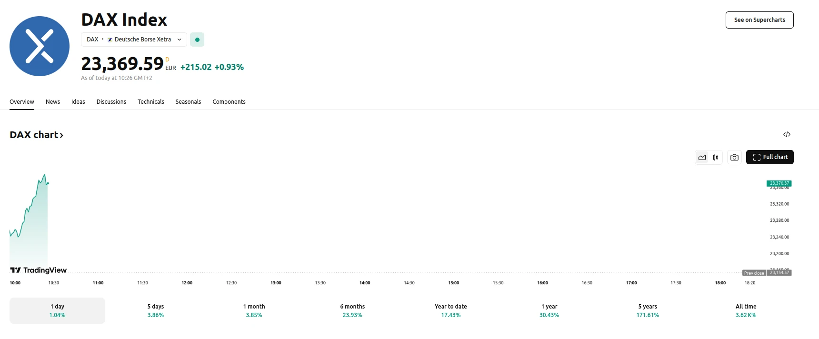Click the current price label 23,370.37
Image resolution: width=819 pixels, height=339 pixels.
click(779, 183)
